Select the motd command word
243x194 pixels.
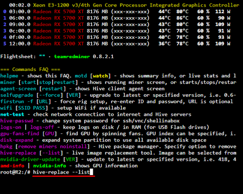click(81, 76)
